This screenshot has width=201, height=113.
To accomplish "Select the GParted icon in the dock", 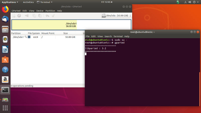I will [x=5, y=100].
